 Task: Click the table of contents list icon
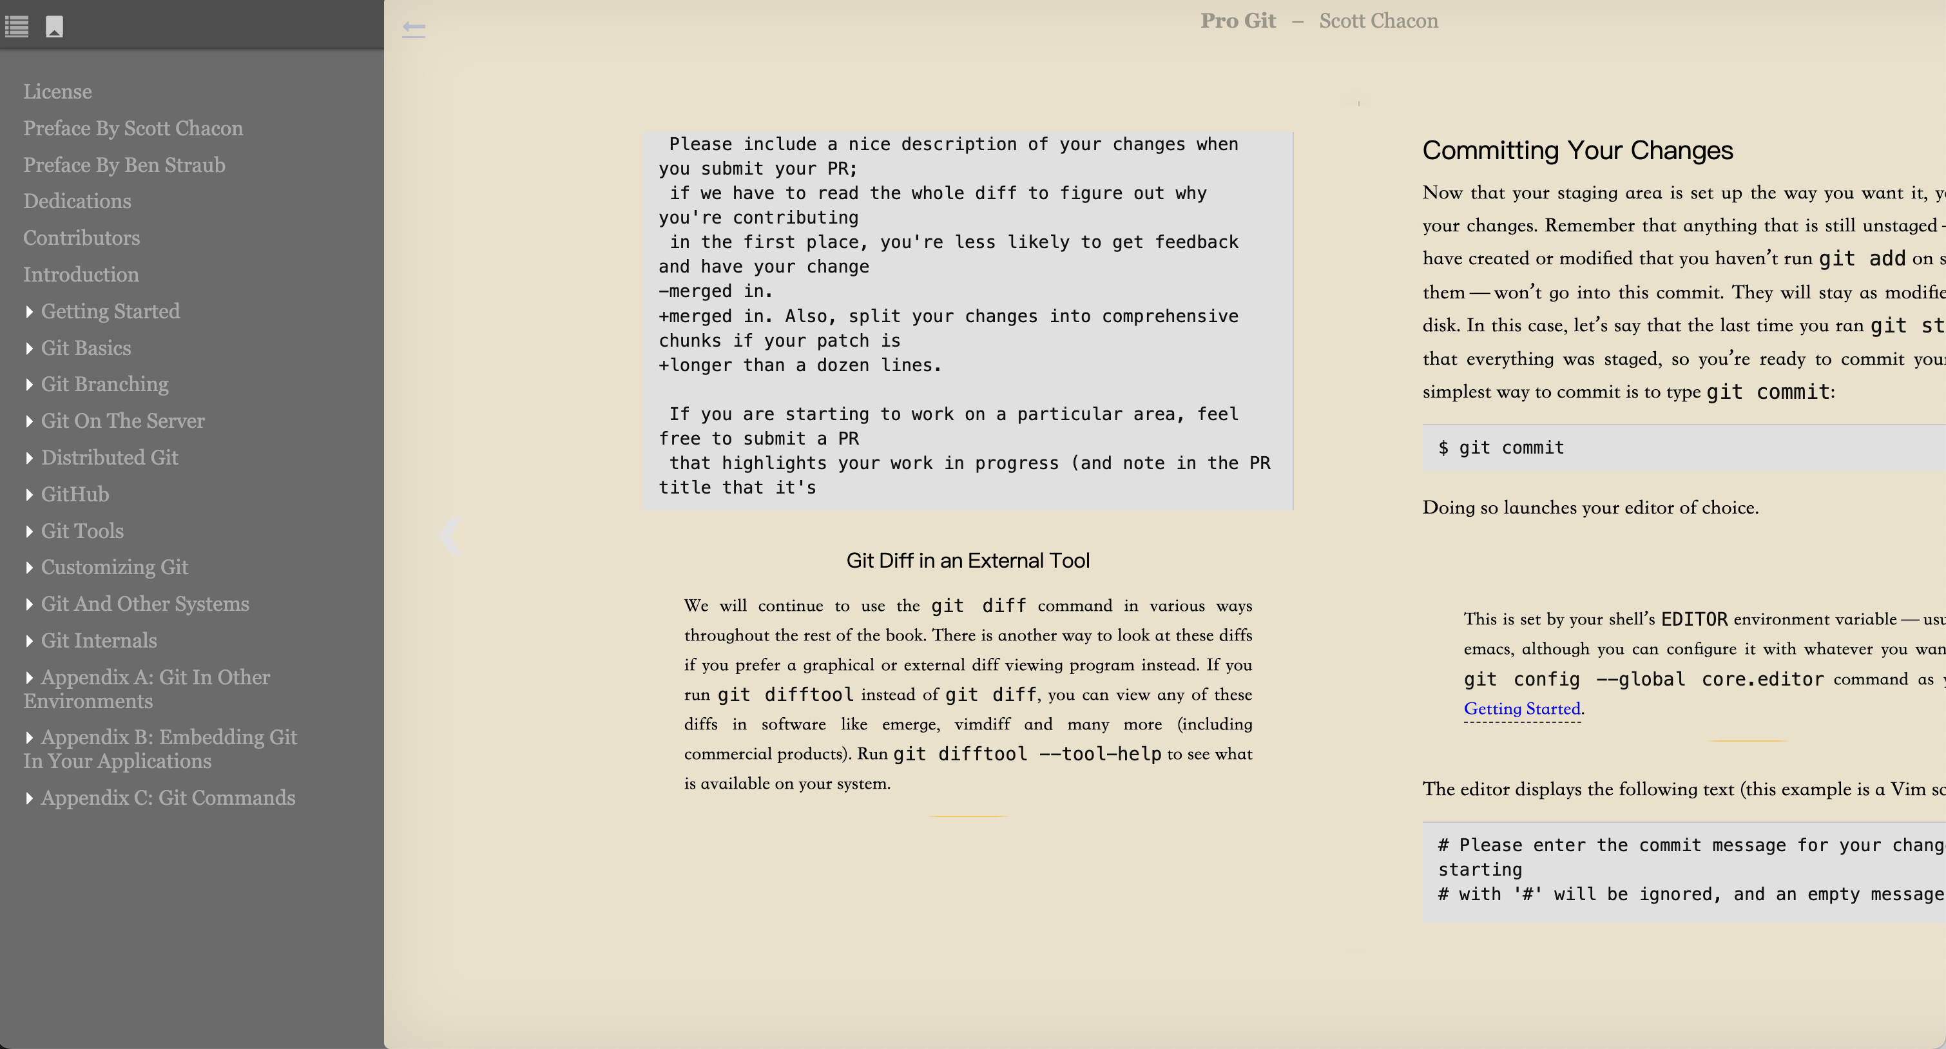[x=17, y=27]
